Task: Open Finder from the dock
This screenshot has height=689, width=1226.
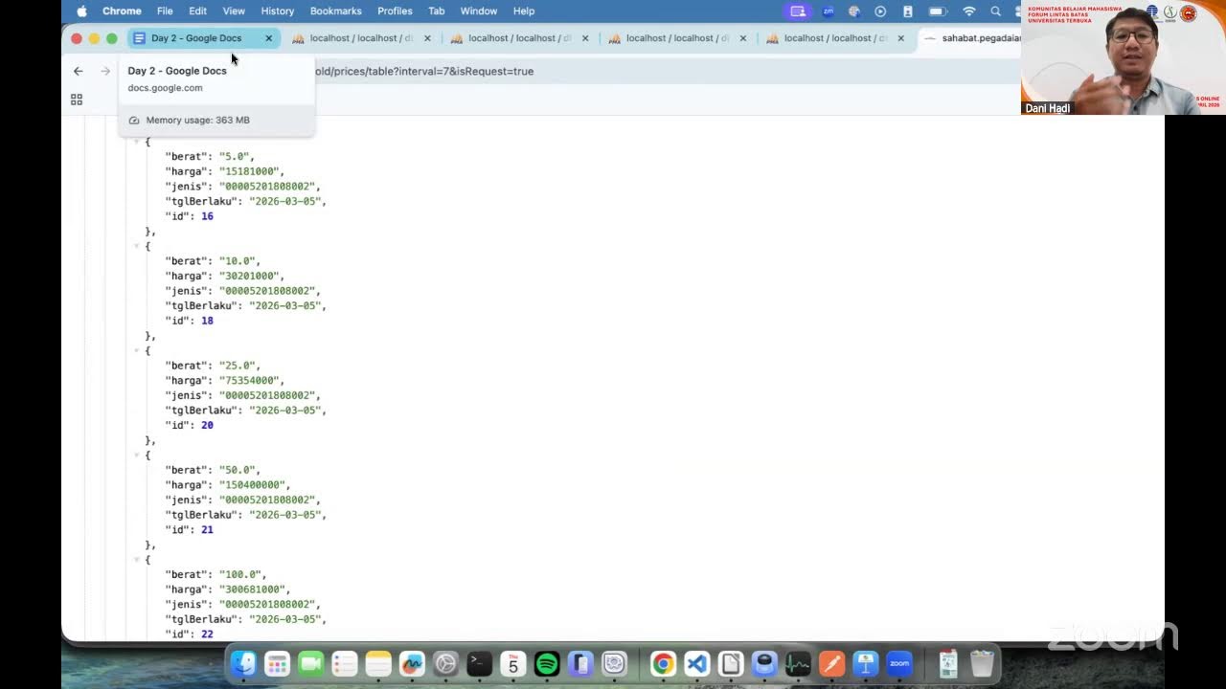Action: pos(243,663)
